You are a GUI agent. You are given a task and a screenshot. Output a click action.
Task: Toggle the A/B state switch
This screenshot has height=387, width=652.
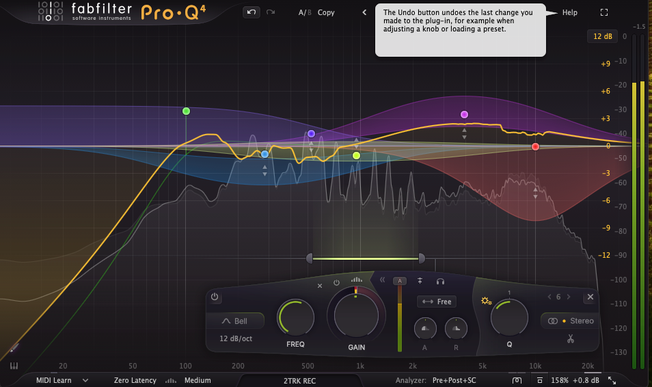pyautogui.click(x=303, y=12)
